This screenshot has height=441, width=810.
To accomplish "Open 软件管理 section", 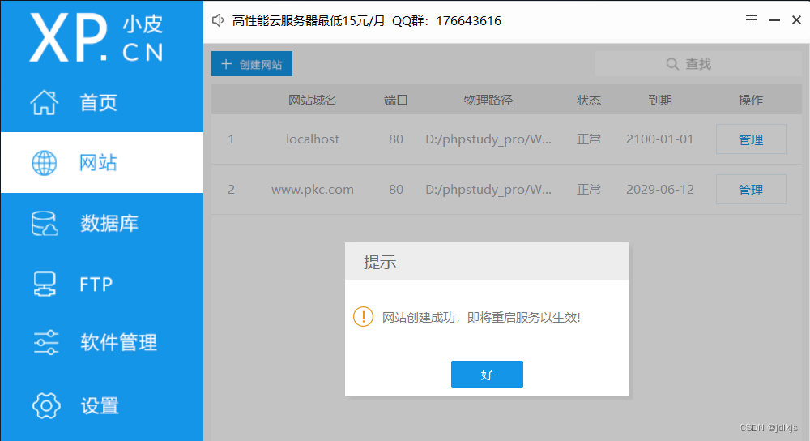I will pyautogui.click(x=102, y=342).
